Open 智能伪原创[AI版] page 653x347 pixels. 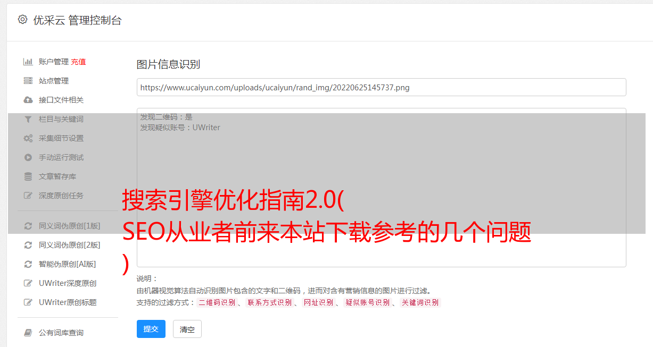tap(68, 264)
